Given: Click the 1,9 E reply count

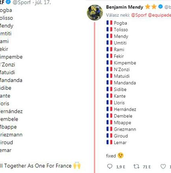Looking at the screenshot, I should pyautogui.click(x=120, y=167).
